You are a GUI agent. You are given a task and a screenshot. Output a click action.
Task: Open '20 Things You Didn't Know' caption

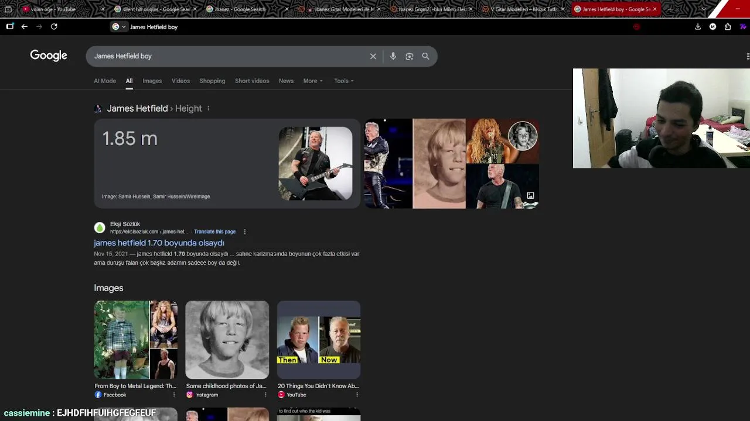point(318,386)
